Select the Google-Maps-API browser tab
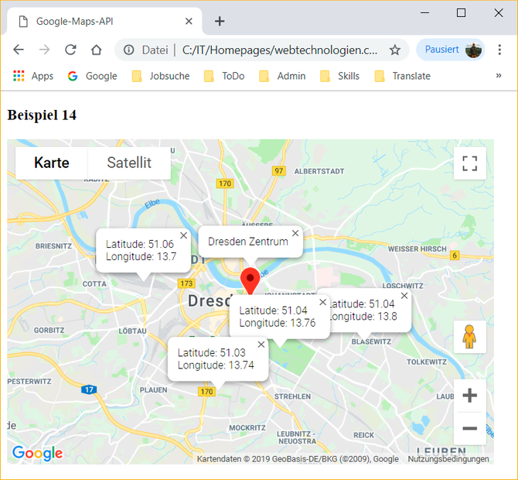 (x=104, y=21)
